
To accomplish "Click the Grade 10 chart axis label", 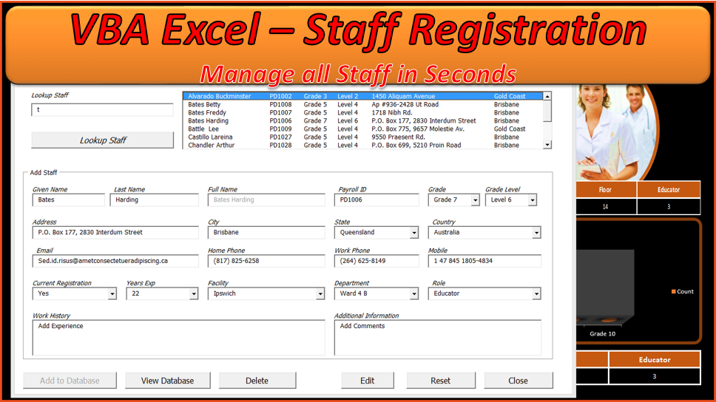I will pyautogui.click(x=602, y=333).
